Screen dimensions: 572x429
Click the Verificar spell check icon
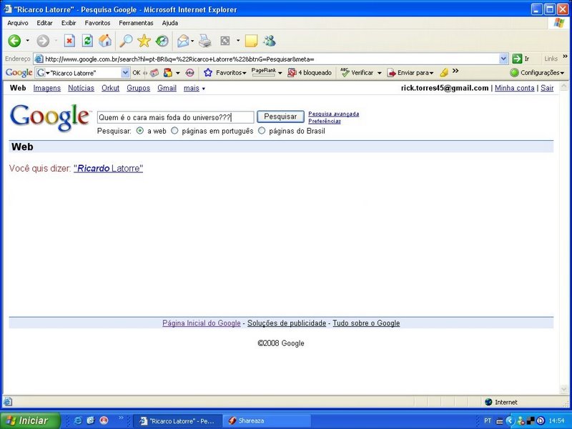pos(345,72)
